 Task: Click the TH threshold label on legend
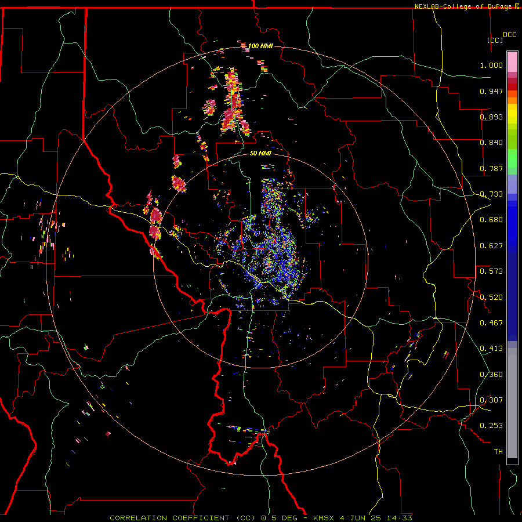(498, 452)
